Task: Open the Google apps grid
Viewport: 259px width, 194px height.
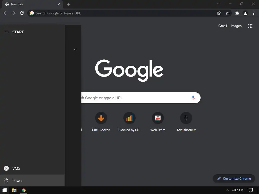Action: tap(250, 26)
